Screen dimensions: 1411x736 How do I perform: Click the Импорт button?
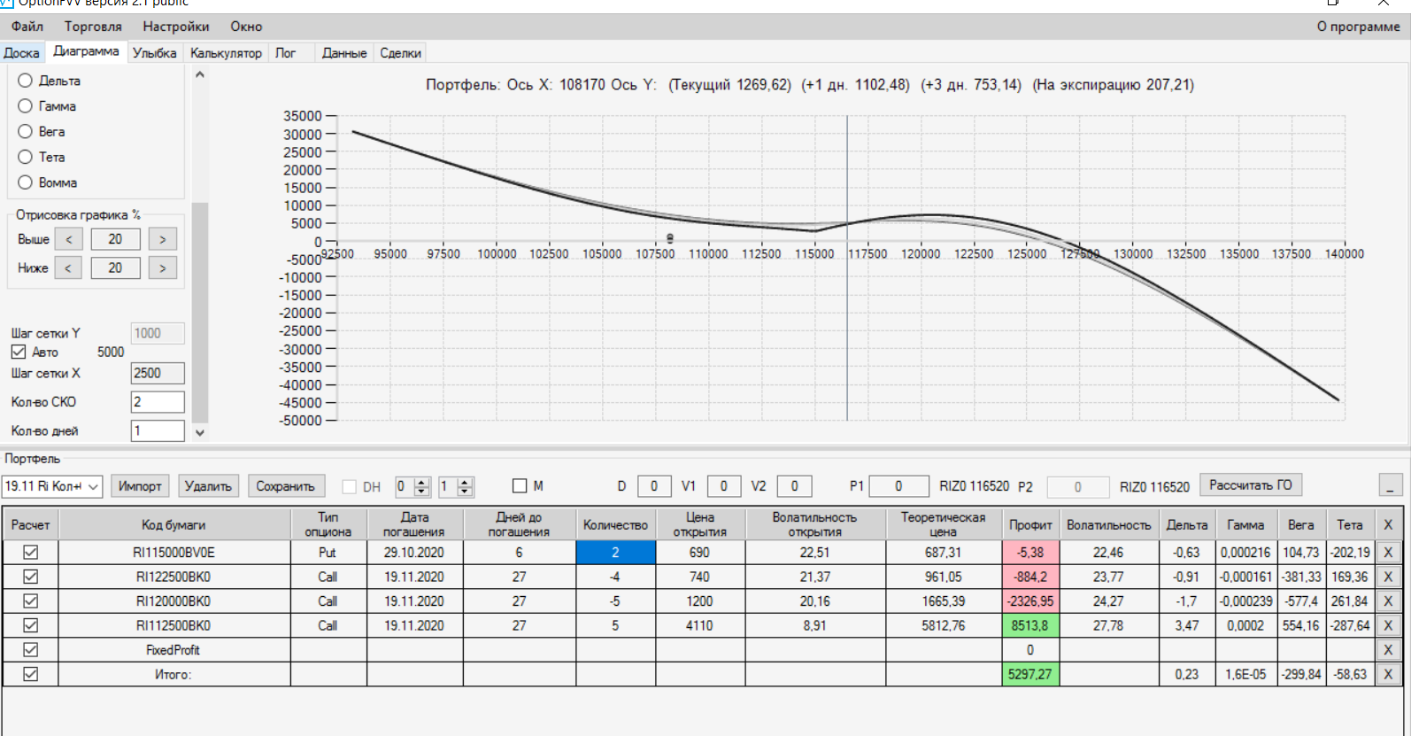tap(140, 486)
